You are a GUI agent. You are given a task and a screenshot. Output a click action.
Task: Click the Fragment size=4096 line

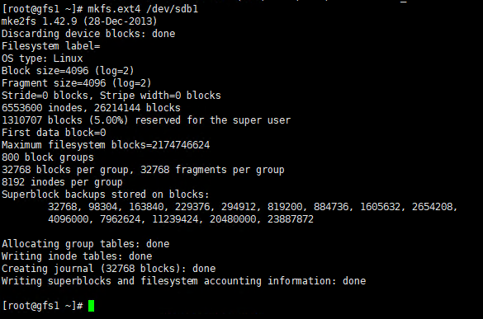(x=77, y=83)
